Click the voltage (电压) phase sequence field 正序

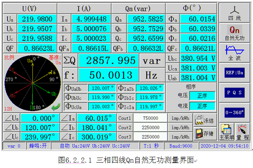202,96
